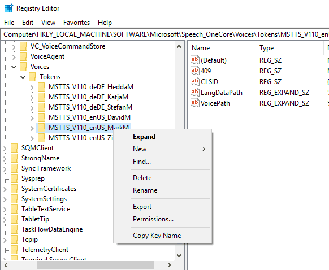Click the VoiceAgent folder icon
The image size is (329, 270).
pyautogui.click(x=23, y=56)
